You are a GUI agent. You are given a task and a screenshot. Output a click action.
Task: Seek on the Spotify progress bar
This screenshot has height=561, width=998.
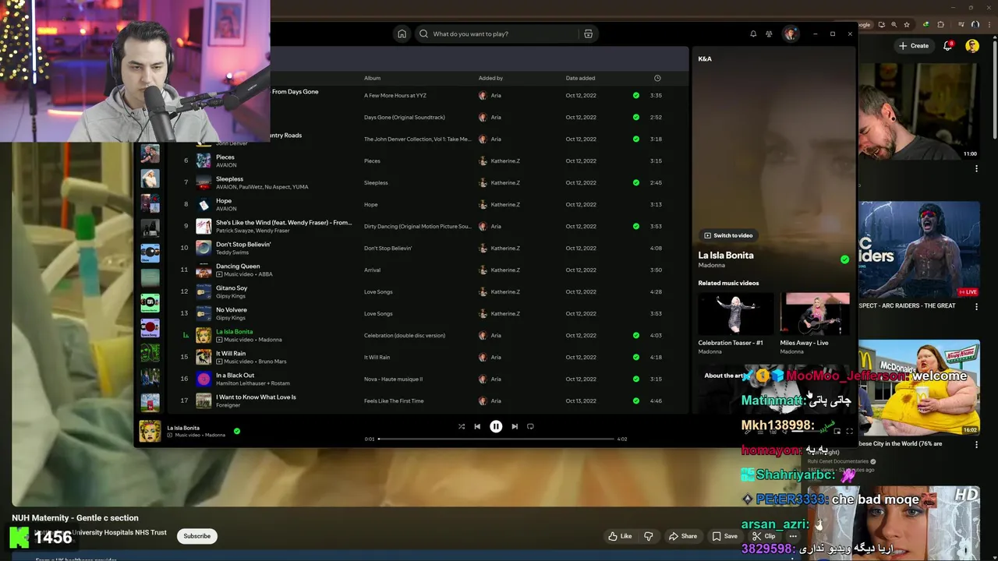point(496,439)
